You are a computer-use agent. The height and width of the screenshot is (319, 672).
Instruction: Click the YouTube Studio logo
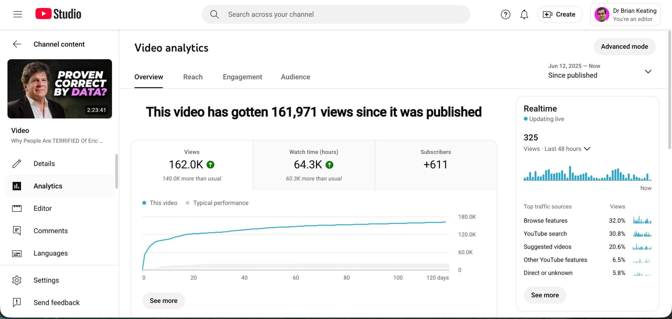(58, 14)
